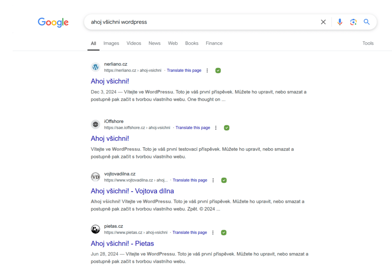Clear the search query with X
The width and height of the screenshot is (392, 268).
coord(323,22)
